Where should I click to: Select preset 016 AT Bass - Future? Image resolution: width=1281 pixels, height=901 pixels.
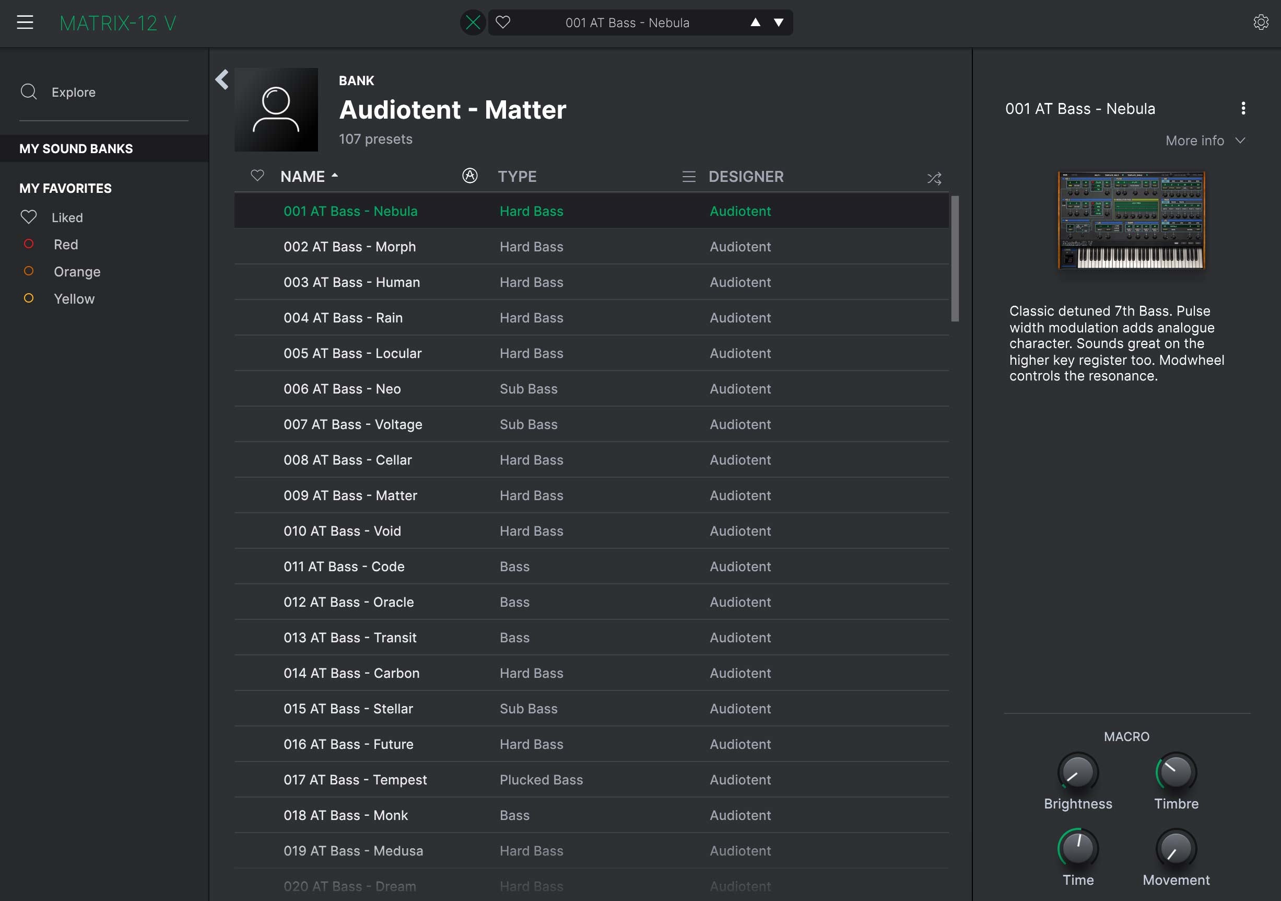[x=591, y=744]
